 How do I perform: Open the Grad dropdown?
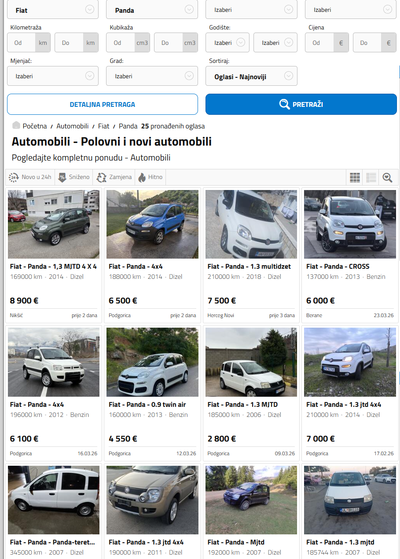(152, 76)
